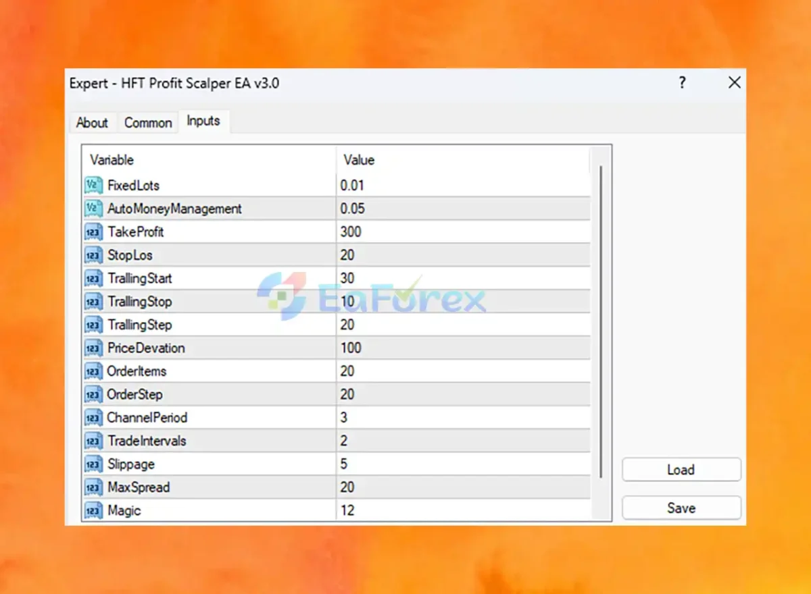The width and height of the screenshot is (811, 594).
Task: Click the help question mark button
Action: [682, 83]
